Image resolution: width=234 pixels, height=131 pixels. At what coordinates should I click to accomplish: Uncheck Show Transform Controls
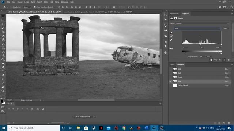pos(35,7)
